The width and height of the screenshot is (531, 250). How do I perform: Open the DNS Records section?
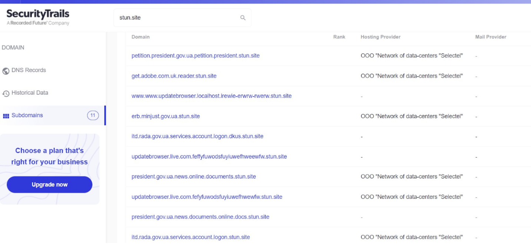tap(29, 70)
